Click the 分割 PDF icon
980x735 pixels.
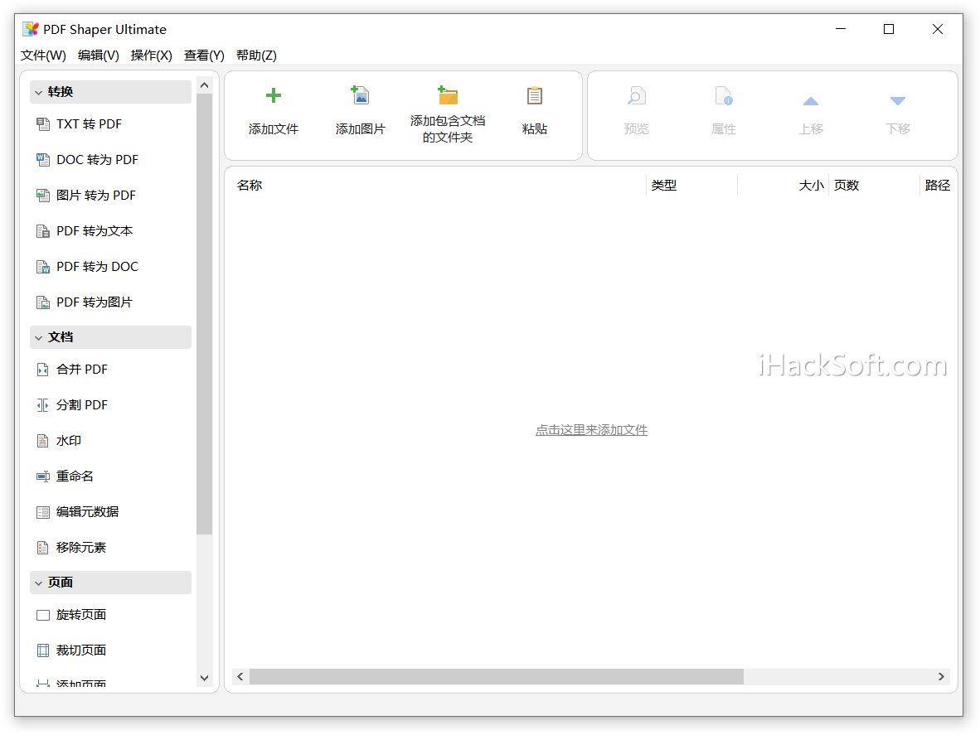click(43, 405)
